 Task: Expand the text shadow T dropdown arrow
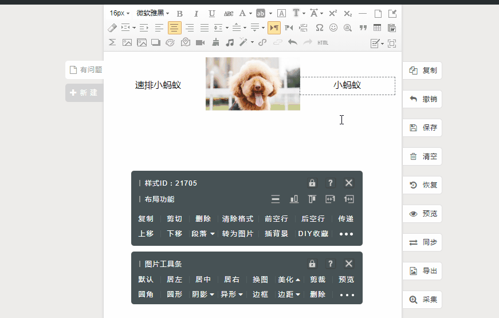(304, 14)
